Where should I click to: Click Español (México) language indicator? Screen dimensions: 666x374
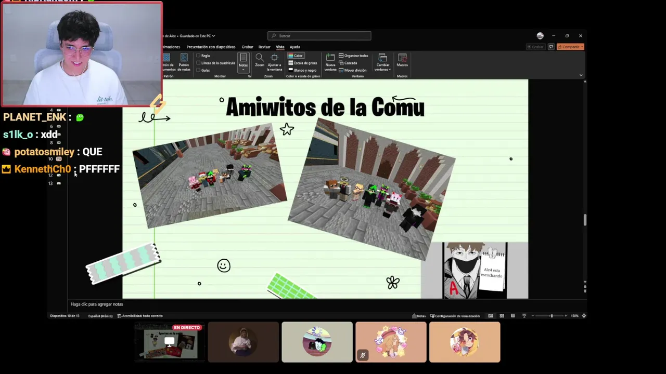[100, 316]
